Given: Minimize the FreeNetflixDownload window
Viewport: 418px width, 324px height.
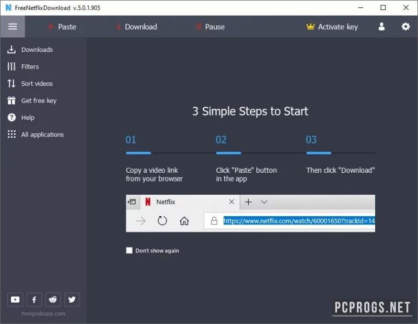Looking at the screenshot, I should [x=361, y=7].
